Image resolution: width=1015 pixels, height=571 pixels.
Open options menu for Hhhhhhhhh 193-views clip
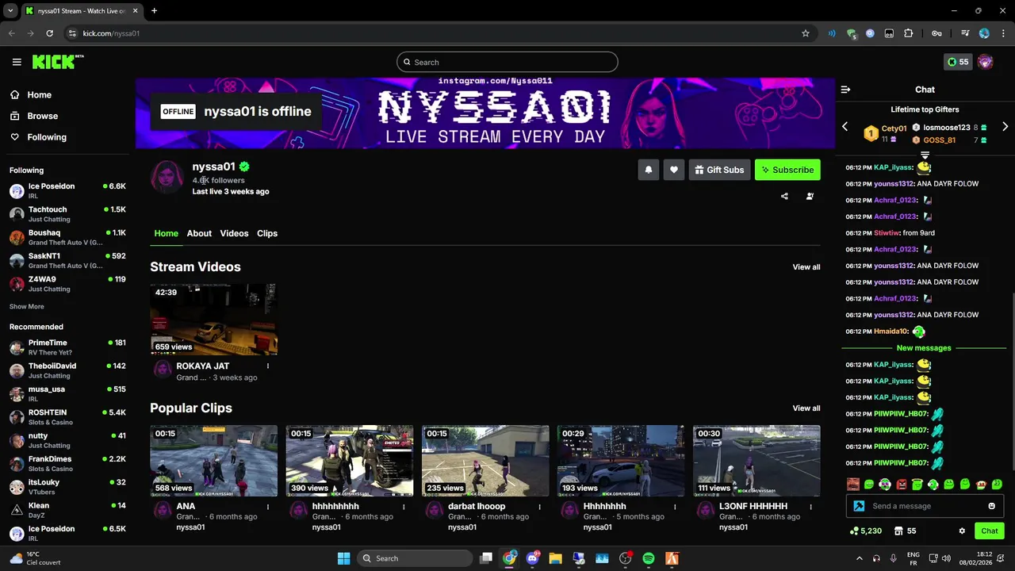675,507
